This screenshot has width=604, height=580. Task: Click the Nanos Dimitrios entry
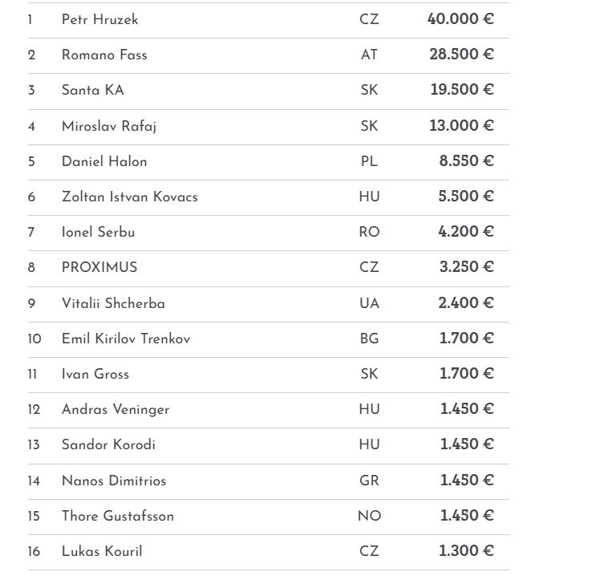click(x=114, y=481)
